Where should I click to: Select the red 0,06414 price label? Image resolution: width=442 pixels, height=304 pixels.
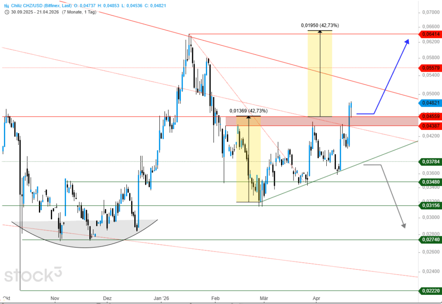(x=429, y=34)
